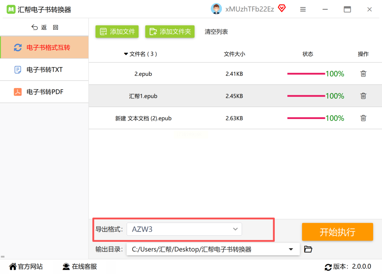The height and width of the screenshot is (274, 382).
Task: Sort by 文件名 column header arrow
Action: (x=126, y=54)
